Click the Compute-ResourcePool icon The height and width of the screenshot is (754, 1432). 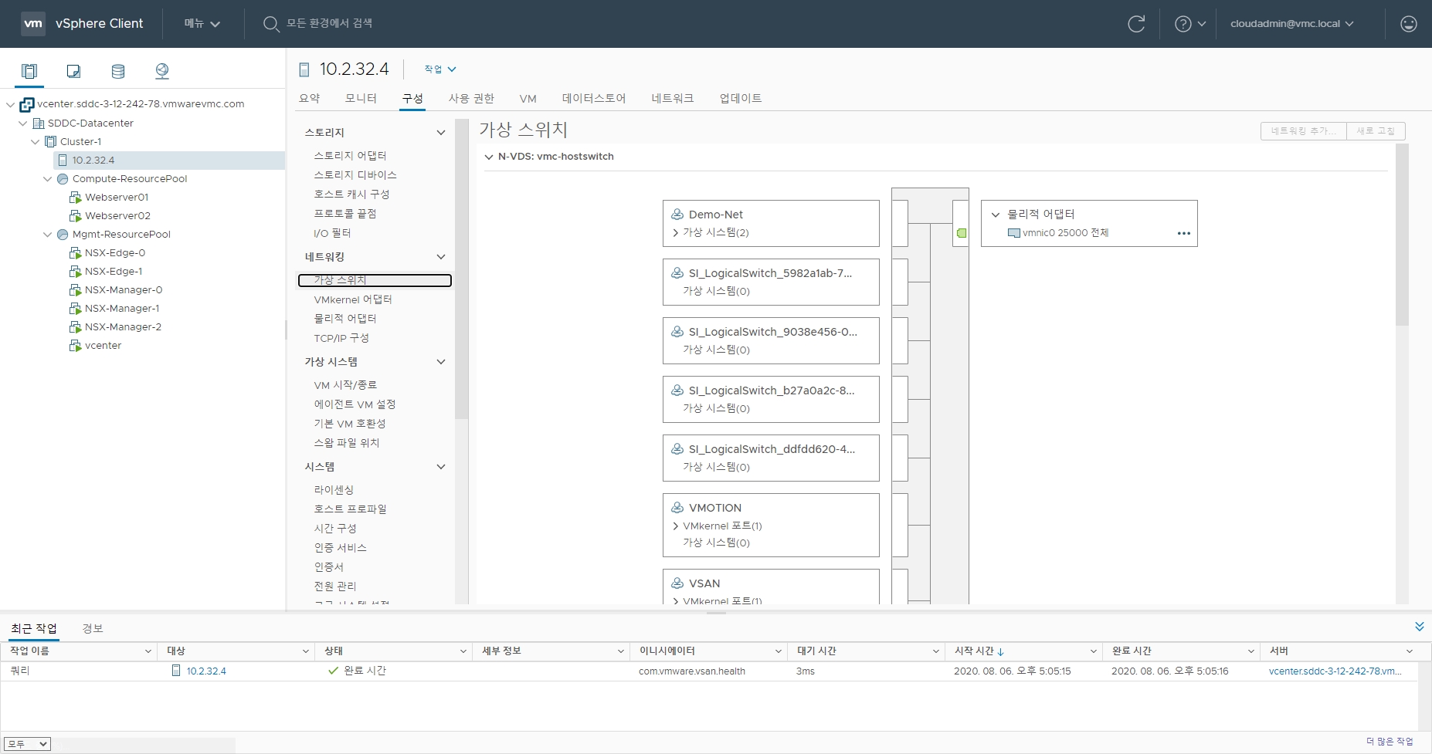pos(63,179)
